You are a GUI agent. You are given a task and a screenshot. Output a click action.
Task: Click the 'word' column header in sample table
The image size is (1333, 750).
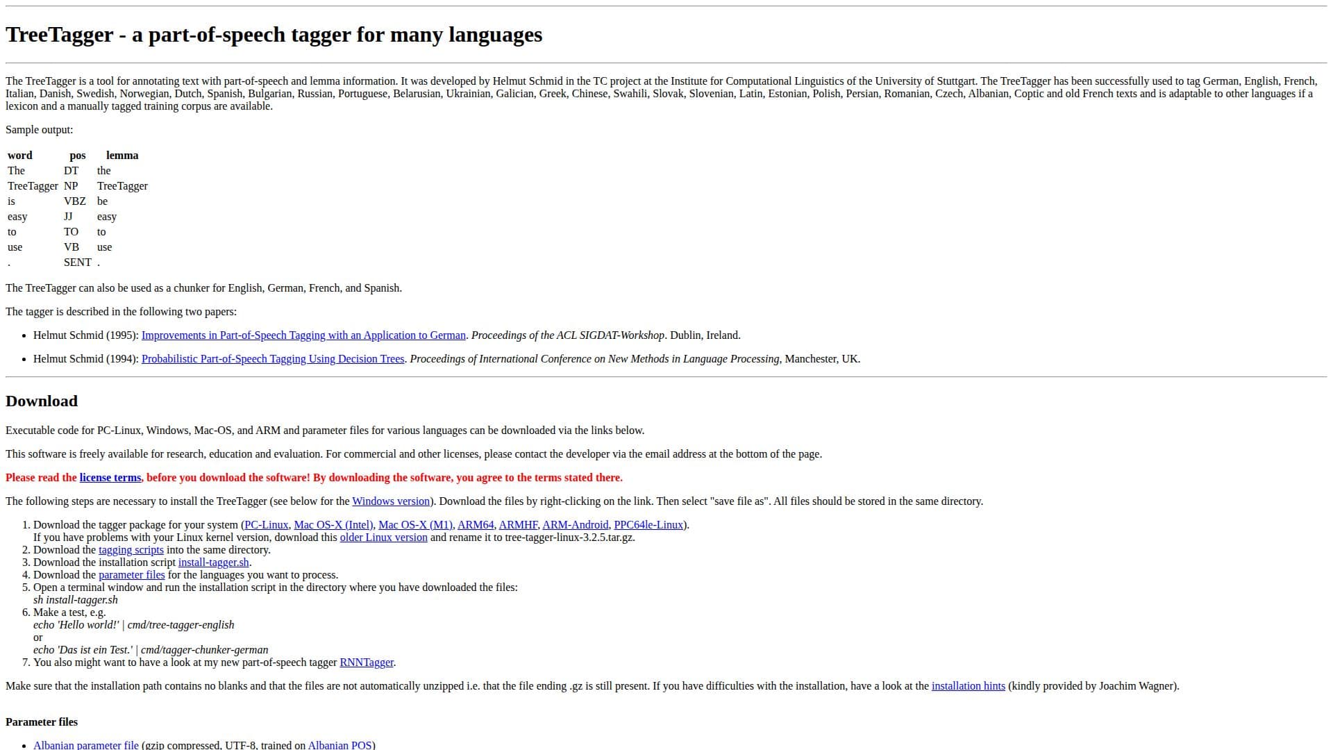point(20,156)
